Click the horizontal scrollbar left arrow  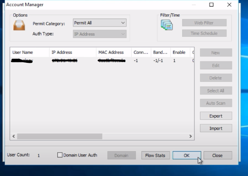click(14, 136)
